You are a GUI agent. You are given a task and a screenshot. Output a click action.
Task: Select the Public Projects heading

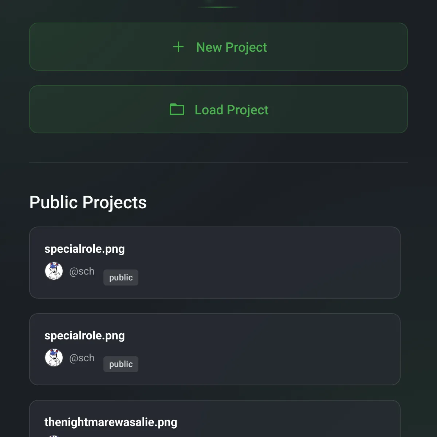point(88,202)
